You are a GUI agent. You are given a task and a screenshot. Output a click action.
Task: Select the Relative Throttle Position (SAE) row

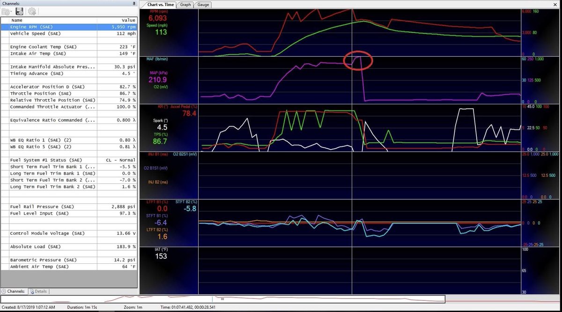pos(69,100)
